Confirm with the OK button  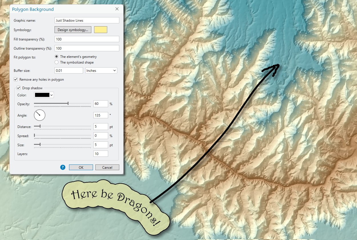click(81, 167)
